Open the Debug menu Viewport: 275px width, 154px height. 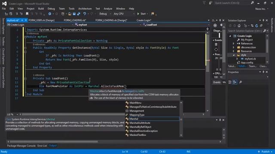51,9
